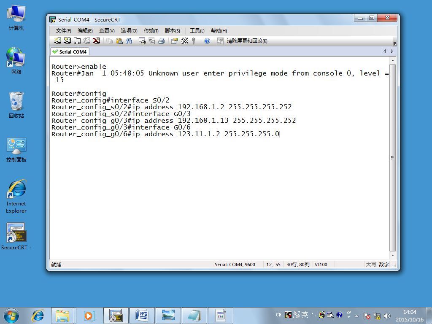
Task: Expand the toolbar overflow options arrow
Action: click(394, 43)
